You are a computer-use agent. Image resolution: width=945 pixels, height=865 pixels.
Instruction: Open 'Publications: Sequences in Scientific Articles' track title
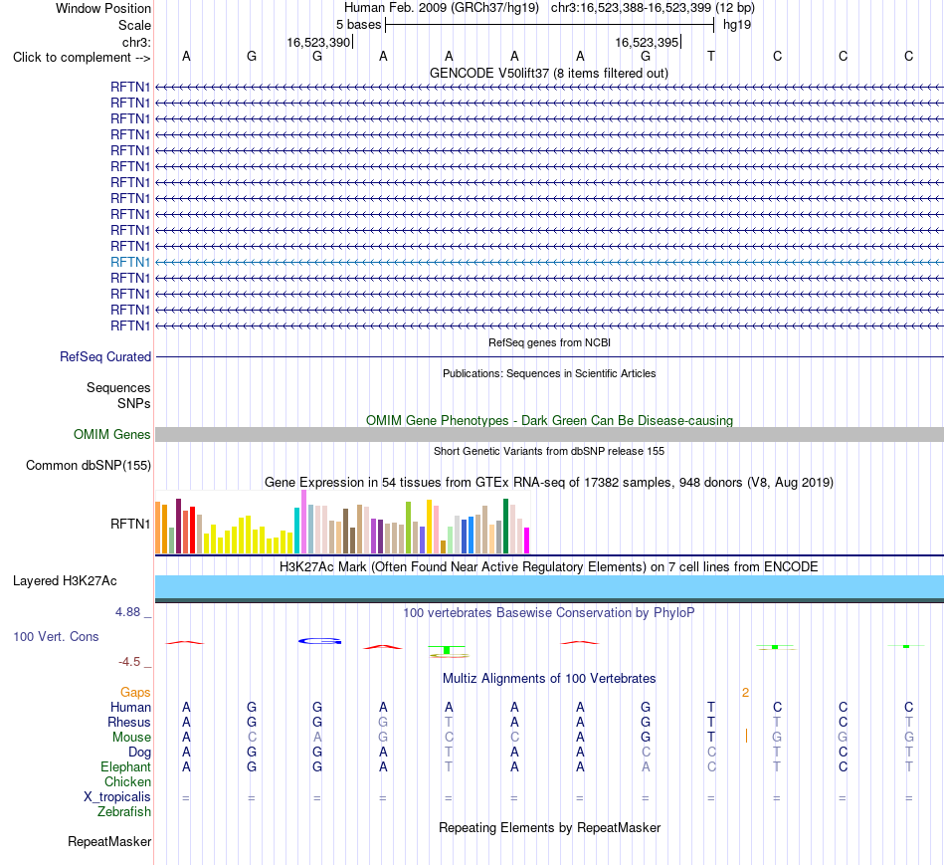[549, 373]
